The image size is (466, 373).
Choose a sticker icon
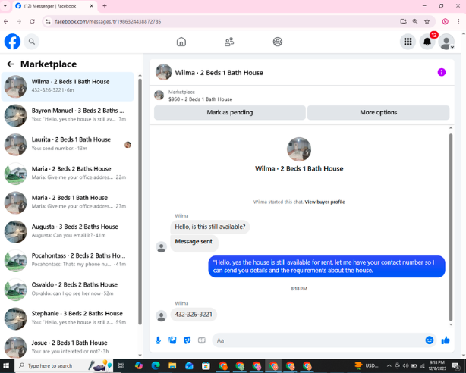pyautogui.click(x=187, y=340)
